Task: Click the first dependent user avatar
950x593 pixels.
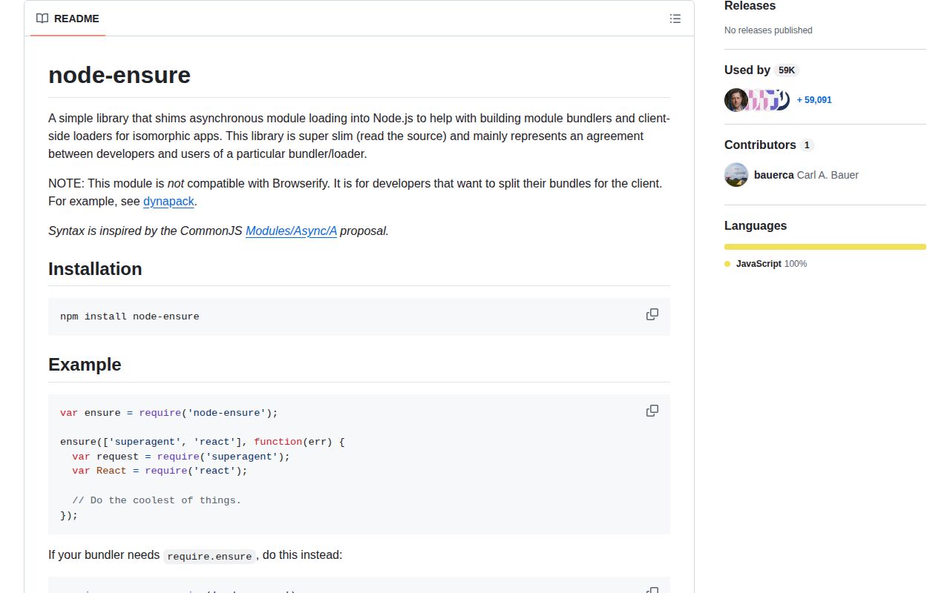Action: [736, 99]
